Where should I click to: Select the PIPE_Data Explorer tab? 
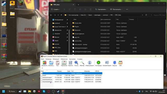(x=62, y=5)
